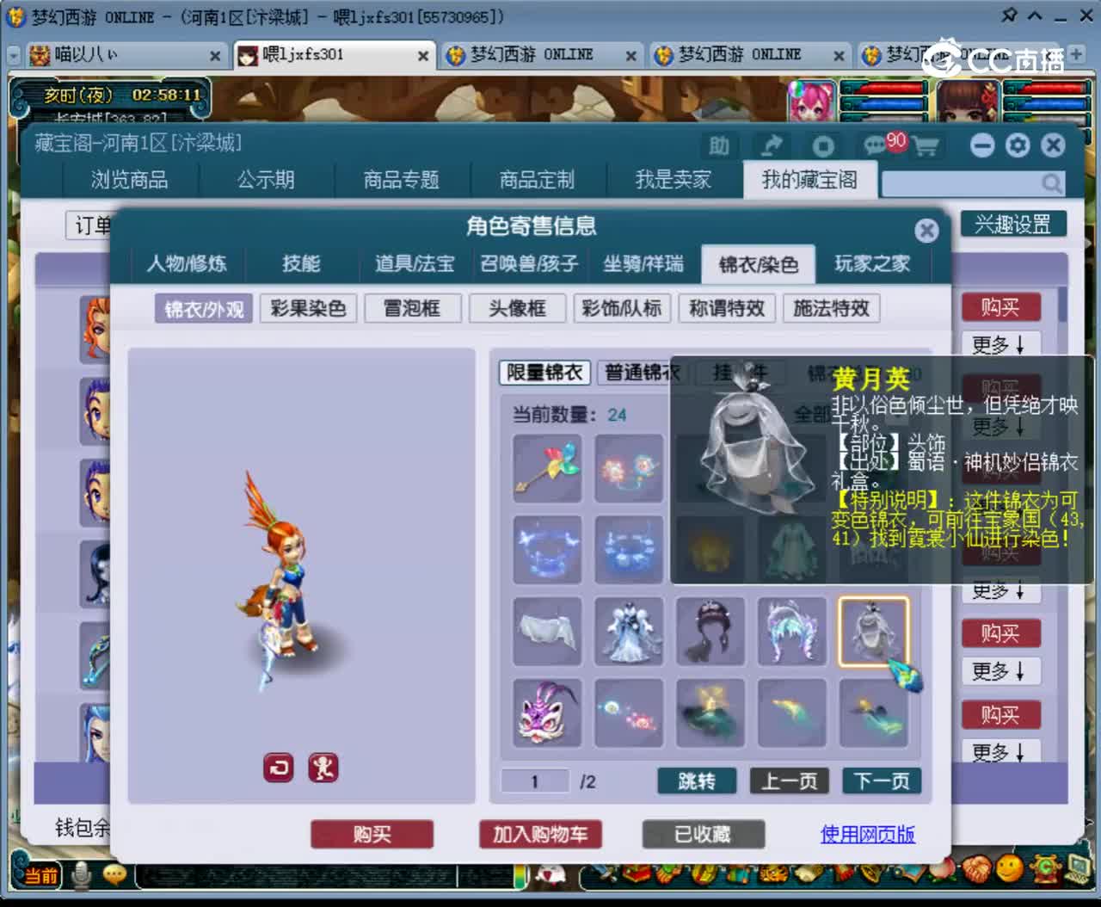The image size is (1101, 907).
Task: Switch to 锦衣/外观 sub-tab
Action: click(x=204, y=309)
